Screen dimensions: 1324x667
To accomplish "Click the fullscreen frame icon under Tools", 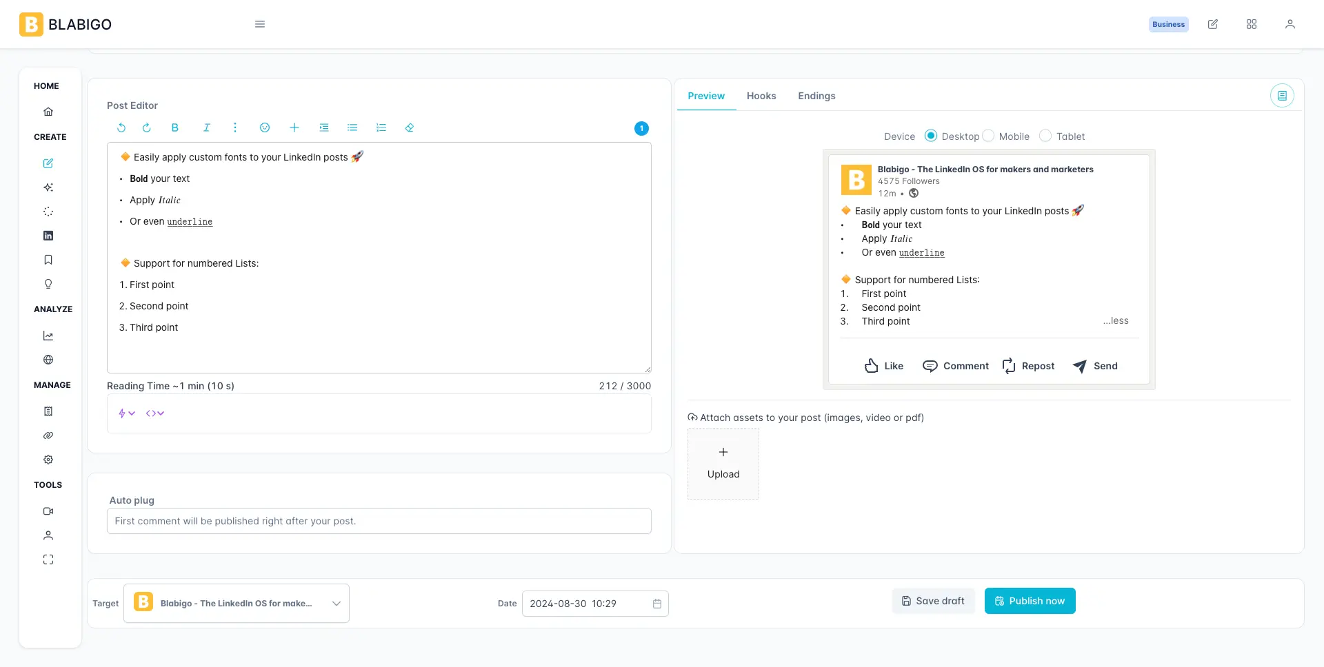I will [48, 560].
